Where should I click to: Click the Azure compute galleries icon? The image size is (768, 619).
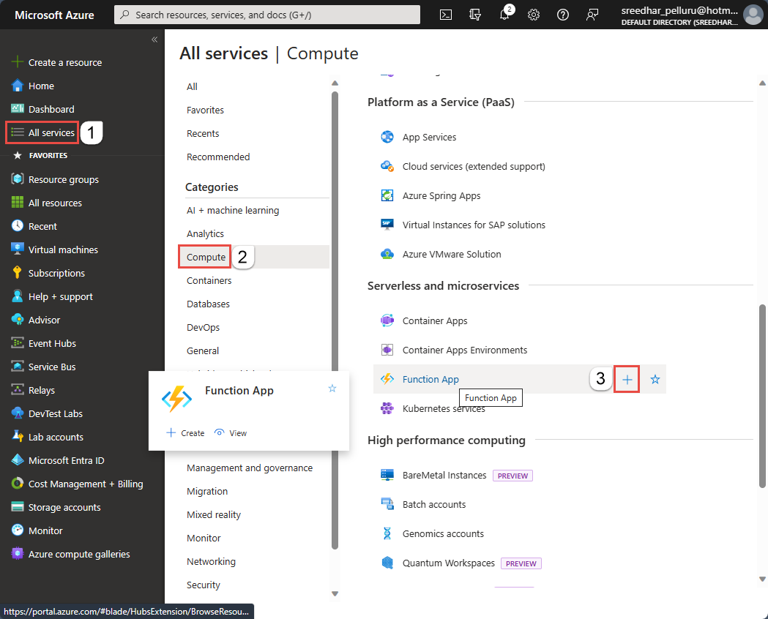[17, 553]
